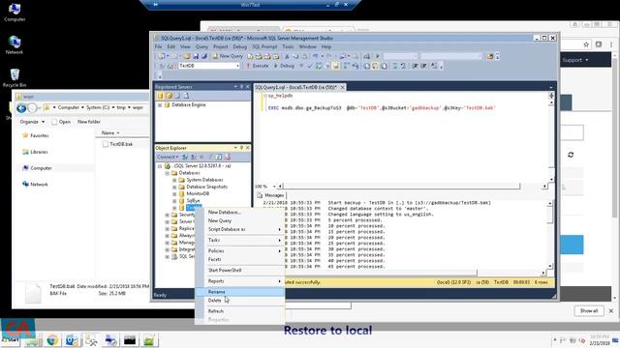The height and width of the screenshot is (348, 620).
Task: Choose Start PowerShell in context menu
Action: click(239, 271)
